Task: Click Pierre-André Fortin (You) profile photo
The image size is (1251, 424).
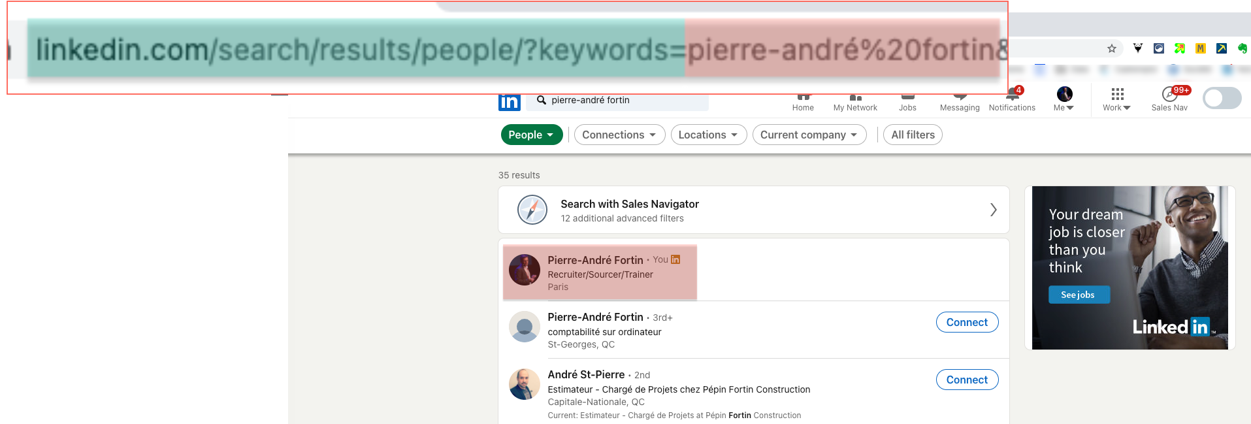Action: (x=524, y=270)
